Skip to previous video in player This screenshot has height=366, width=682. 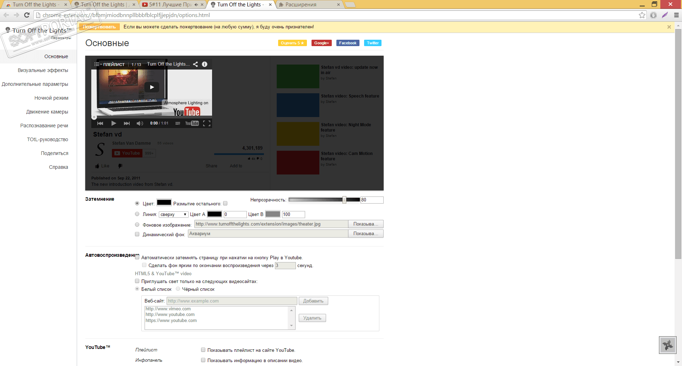point(100,123)
